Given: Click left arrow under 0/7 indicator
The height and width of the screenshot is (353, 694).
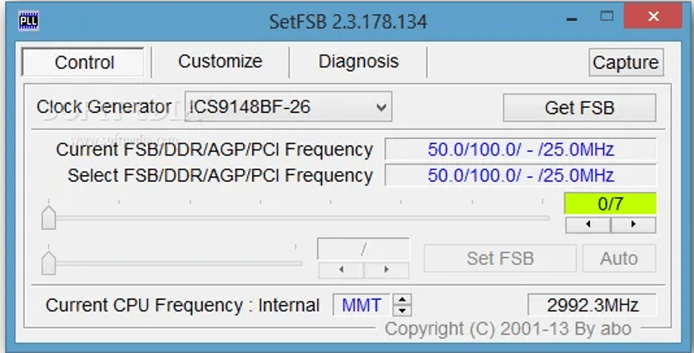Looking at the screenshot, I should 587,225.
